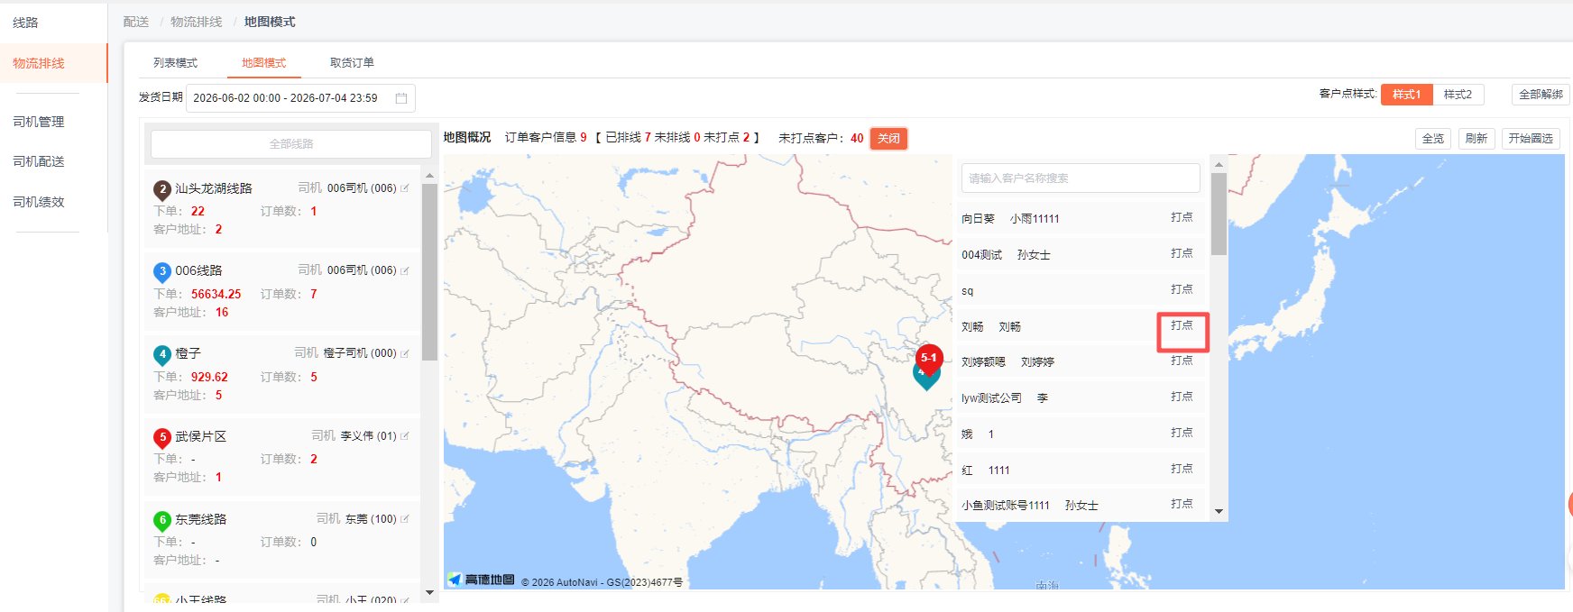1573x612 pixels.
Task: Click the number 2 route marker badge
Action: coord(162,190)
